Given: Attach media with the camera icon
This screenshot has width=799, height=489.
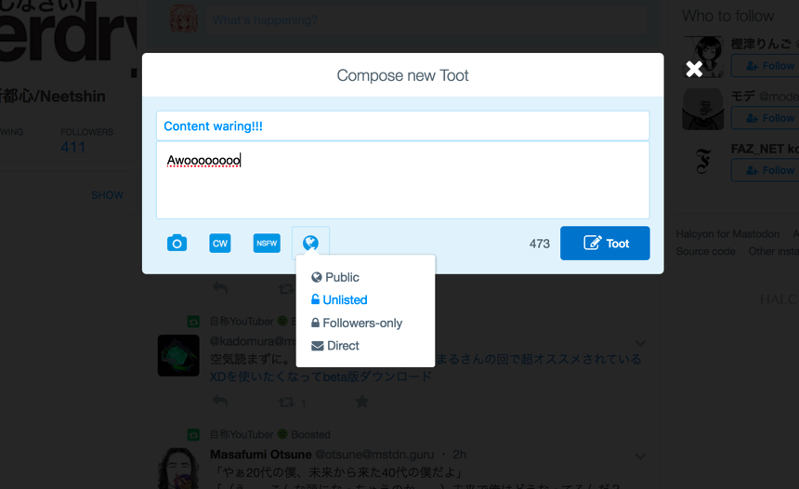Looking at the screenshot, I should pyautogui.click(x=177, y=243).
